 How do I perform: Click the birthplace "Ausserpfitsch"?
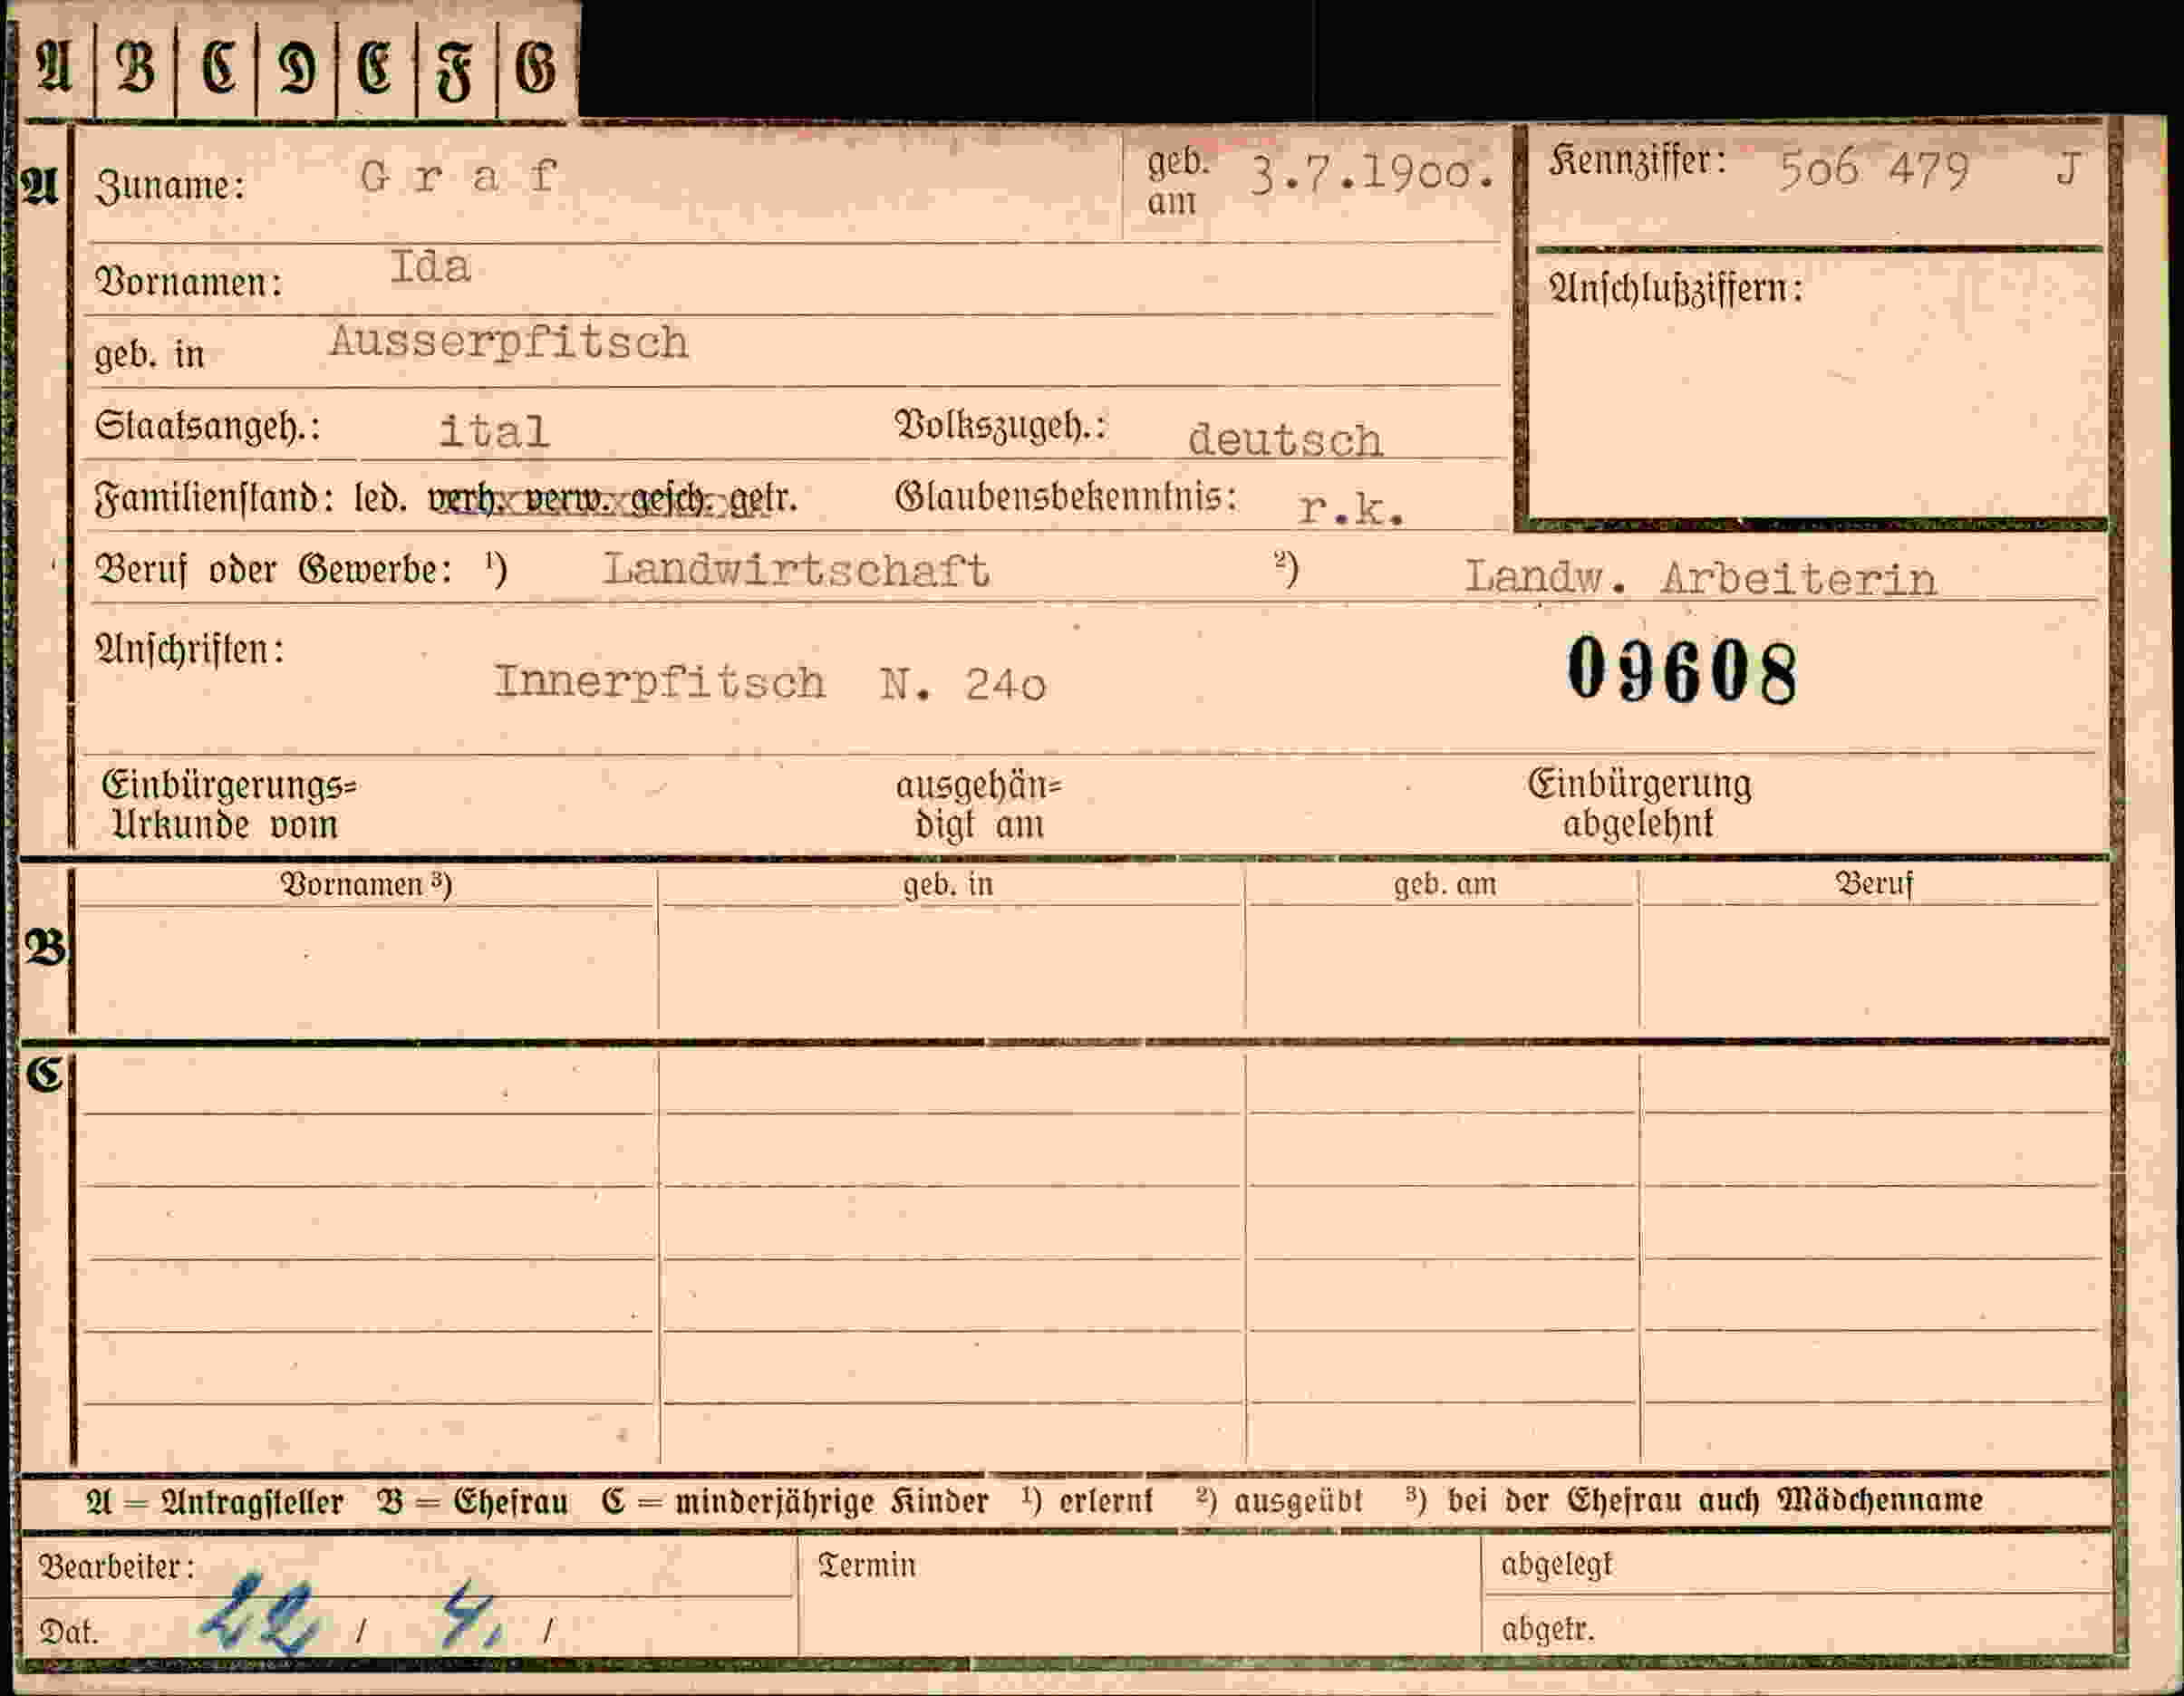click(x=509, y=342)
